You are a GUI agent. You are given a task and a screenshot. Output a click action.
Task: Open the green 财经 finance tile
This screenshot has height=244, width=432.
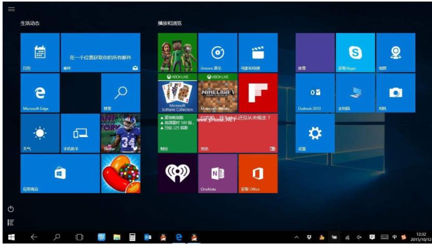tap(177, 133)
